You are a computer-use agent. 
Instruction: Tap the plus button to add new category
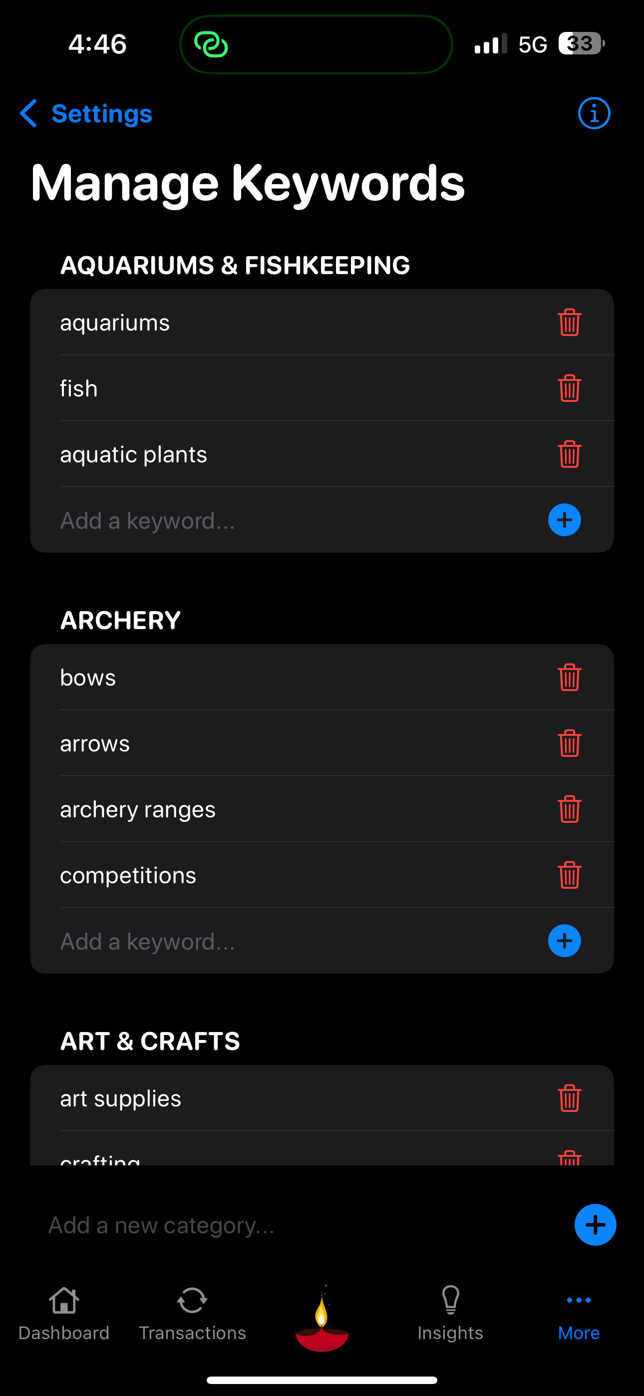coord(595,1225)
